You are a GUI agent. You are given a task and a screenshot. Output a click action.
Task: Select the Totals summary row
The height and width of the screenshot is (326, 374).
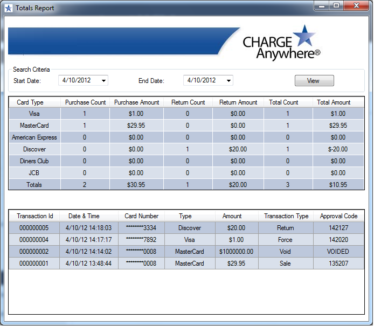pos(34,185)
